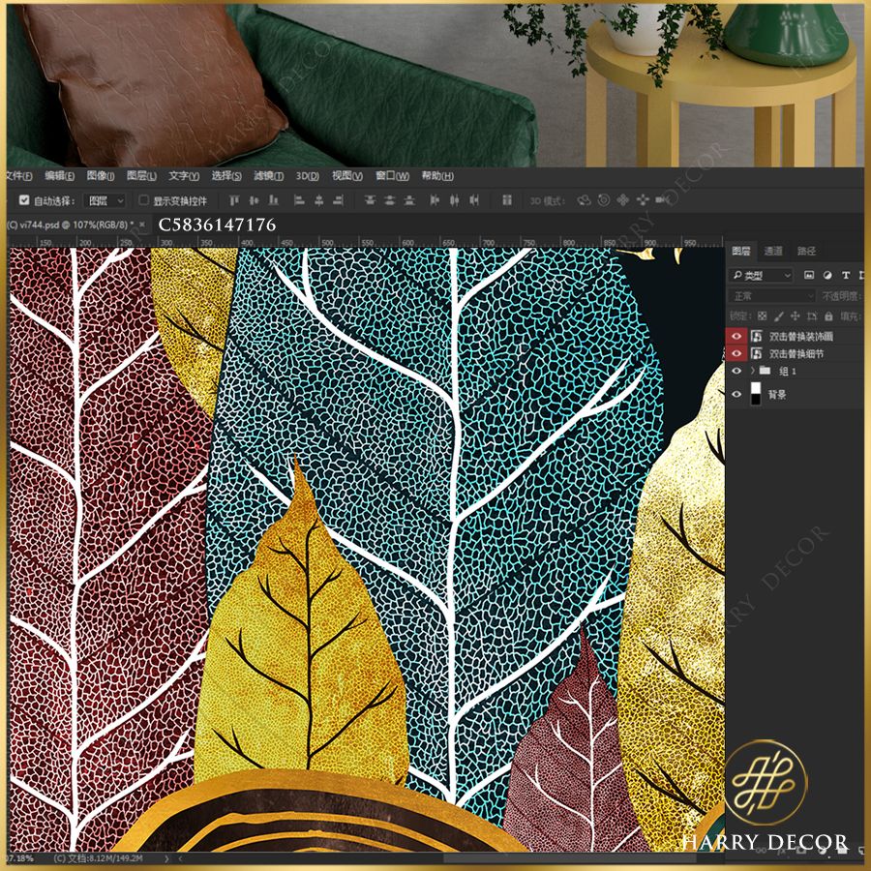Screen dimensions: 871x871
Task: Open the 类型 layer filter dropdown
Action: (761, 275)
